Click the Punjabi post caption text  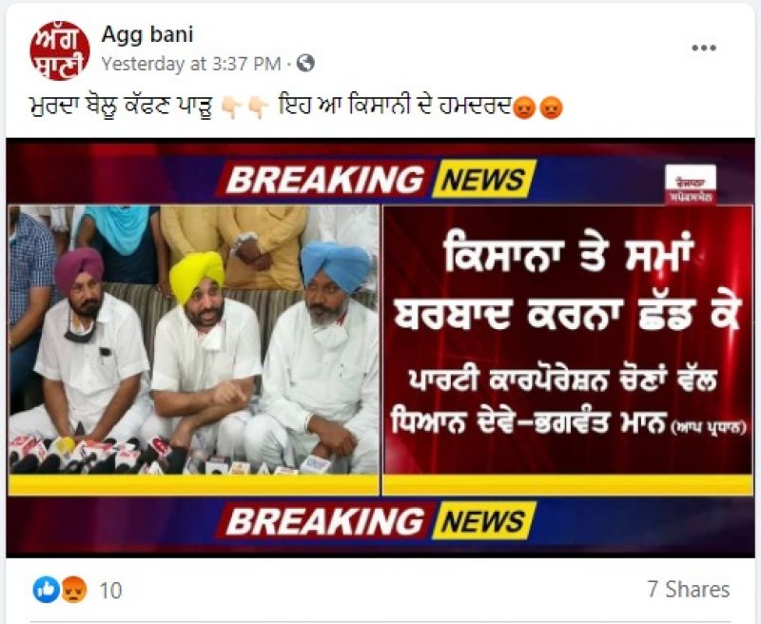pyautogui.click(x=296, y=107)
